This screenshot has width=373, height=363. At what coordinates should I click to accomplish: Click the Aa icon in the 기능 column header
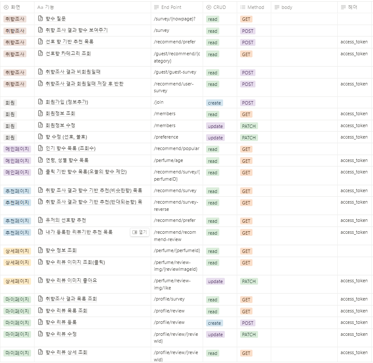coord(40,7)
